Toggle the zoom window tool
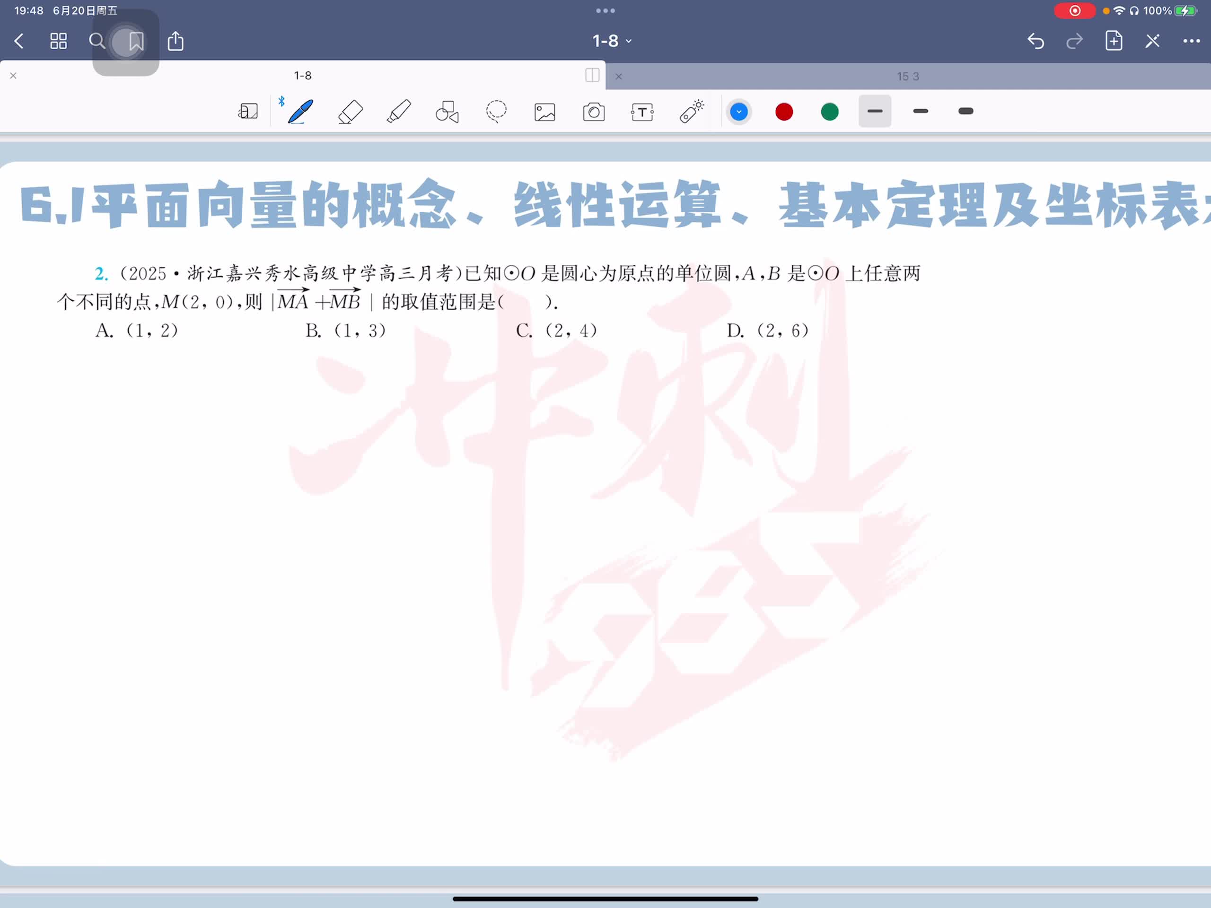The image size is (1211, 908). pos(248,112)
